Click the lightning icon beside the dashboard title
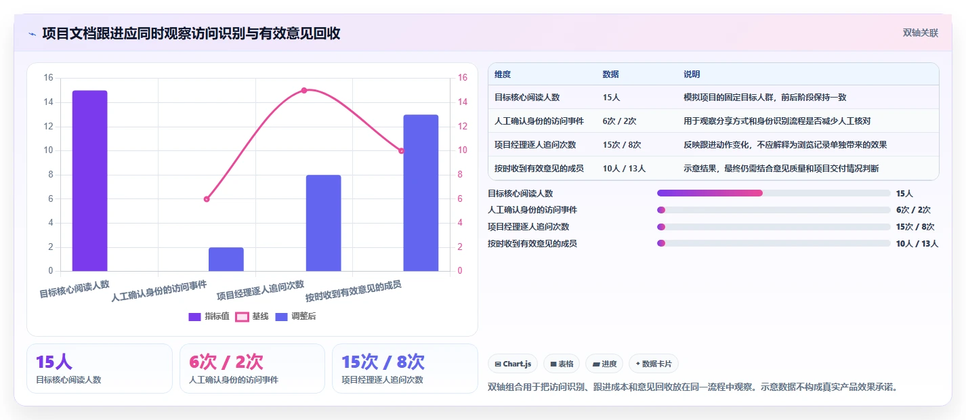The height and width of the screenshot is (420, 966). click(32, 33)
